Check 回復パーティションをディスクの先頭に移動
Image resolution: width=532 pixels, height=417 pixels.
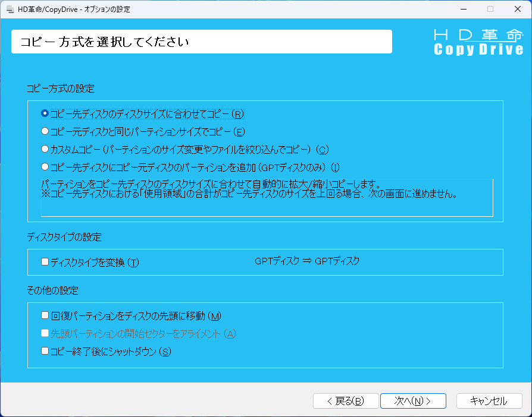tap(45, 315)
